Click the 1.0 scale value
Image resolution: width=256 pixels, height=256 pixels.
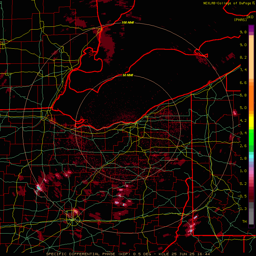coord(243,171)
